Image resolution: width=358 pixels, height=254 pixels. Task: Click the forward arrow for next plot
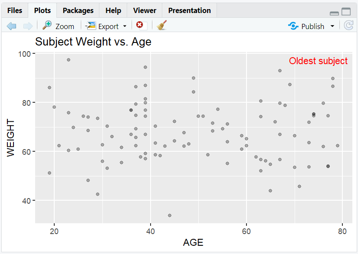[27, 26]
